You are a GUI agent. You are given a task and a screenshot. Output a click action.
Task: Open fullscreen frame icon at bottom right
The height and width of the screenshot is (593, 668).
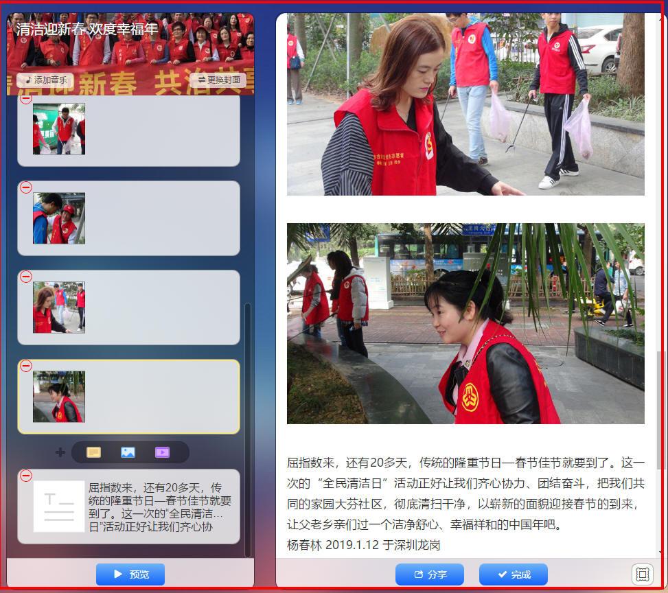click(643, 574)
